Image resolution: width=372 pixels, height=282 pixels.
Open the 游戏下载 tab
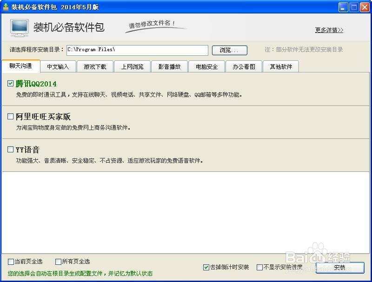[x=95, y=66]
